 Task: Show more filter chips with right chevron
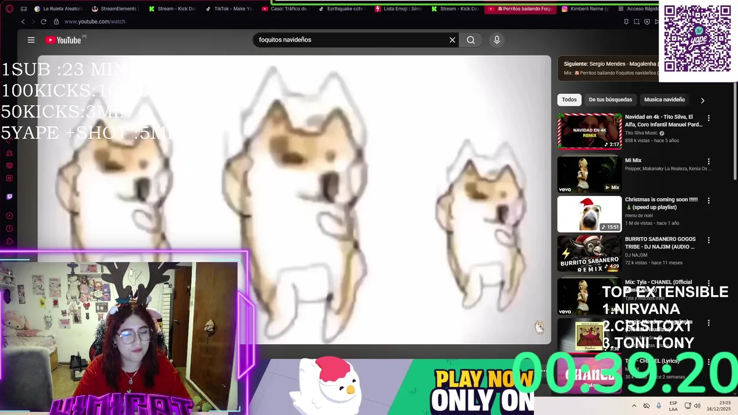point(702,100)
